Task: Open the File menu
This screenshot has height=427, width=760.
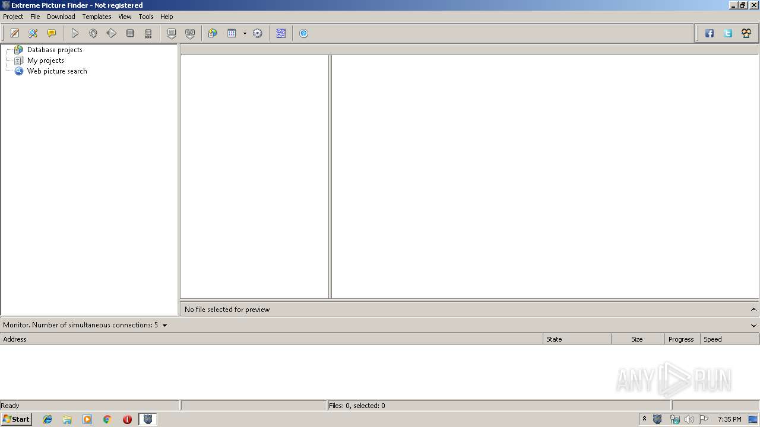Action: click(35, 17)
